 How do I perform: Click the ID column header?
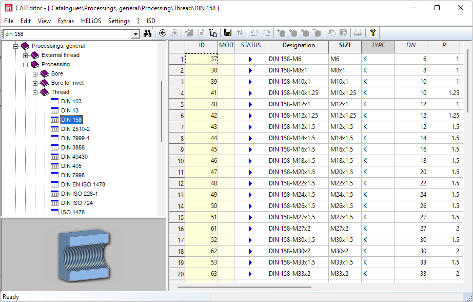tap(202, 47)
